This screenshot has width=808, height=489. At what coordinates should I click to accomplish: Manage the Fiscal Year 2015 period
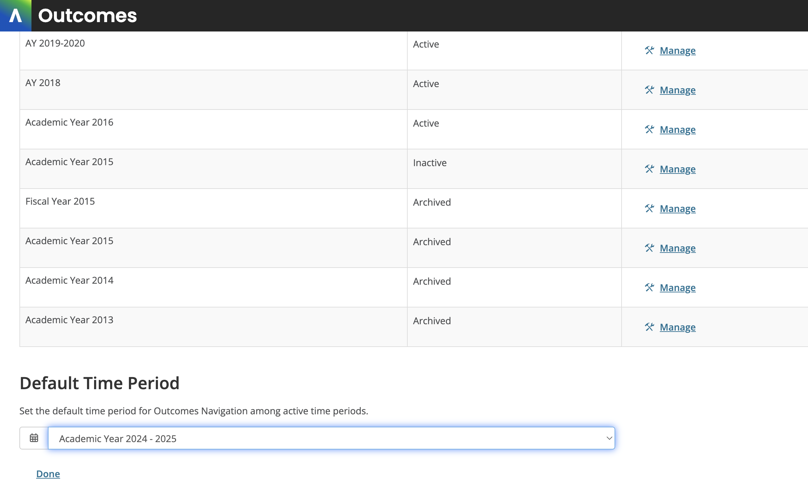point(677,209)
